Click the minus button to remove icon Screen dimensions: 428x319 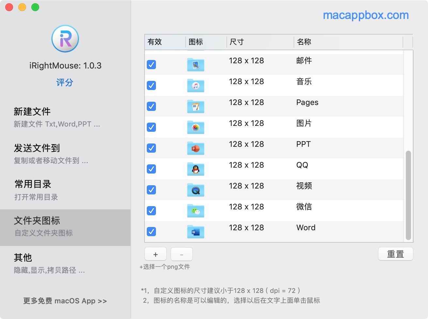coord(182,254)
